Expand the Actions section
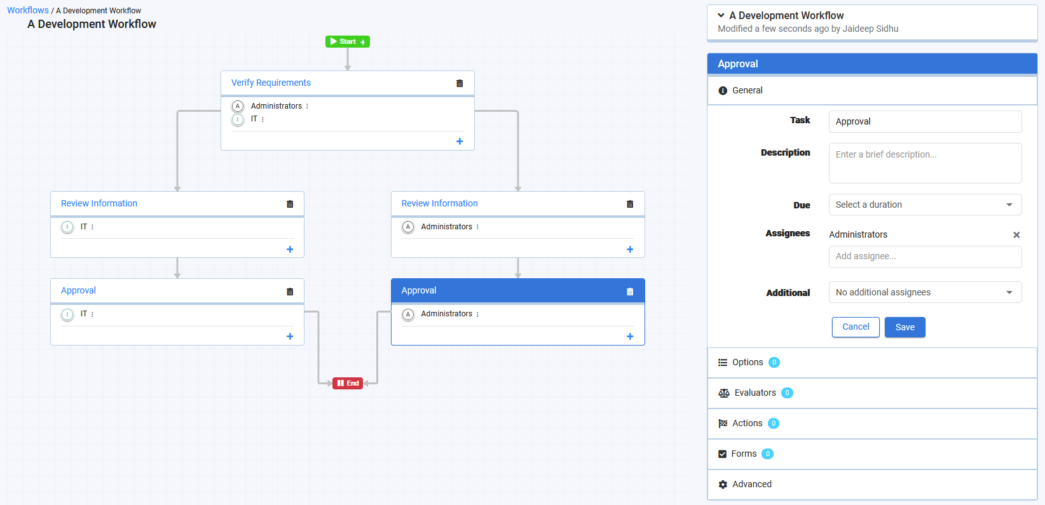1045x505 pixels. 872,424
